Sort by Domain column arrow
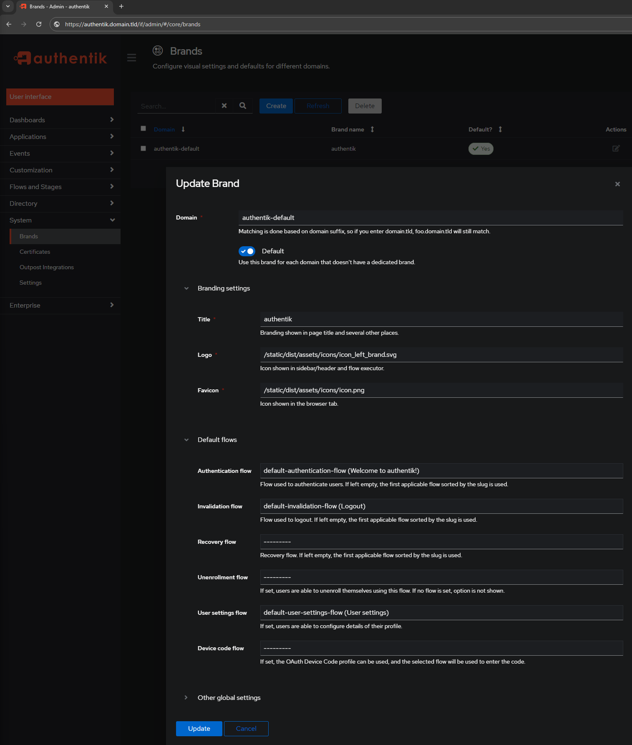The height and width of the screenshot is (745, 632). coord(183,129)
